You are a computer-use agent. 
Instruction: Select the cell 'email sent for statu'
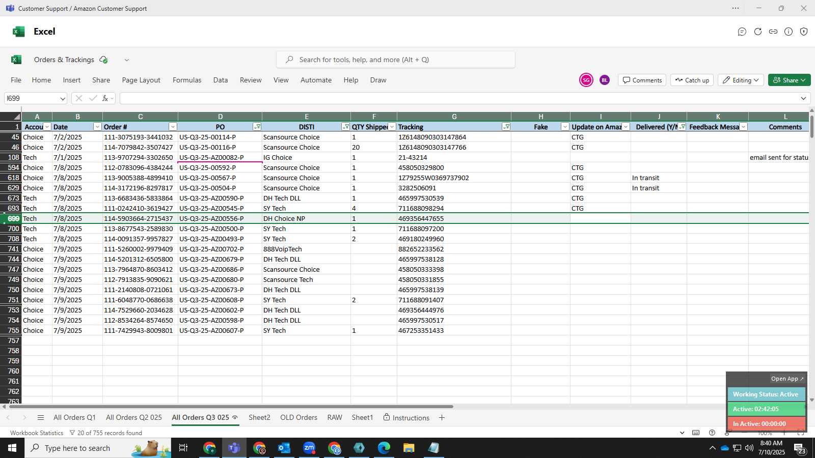779,157
